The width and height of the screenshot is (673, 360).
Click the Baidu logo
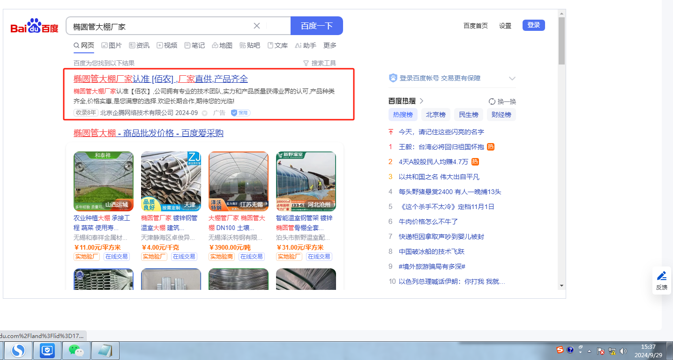tap(34, 27)
